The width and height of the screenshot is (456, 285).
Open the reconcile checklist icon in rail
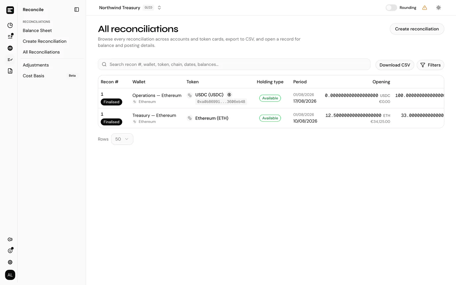10,60
